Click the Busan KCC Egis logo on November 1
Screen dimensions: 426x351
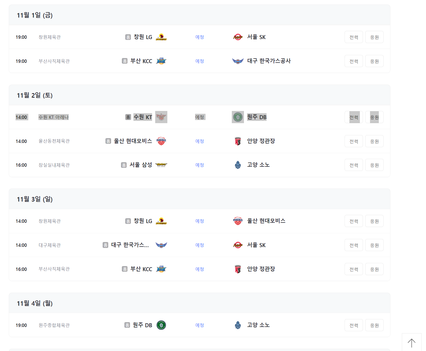pos(161,61)
